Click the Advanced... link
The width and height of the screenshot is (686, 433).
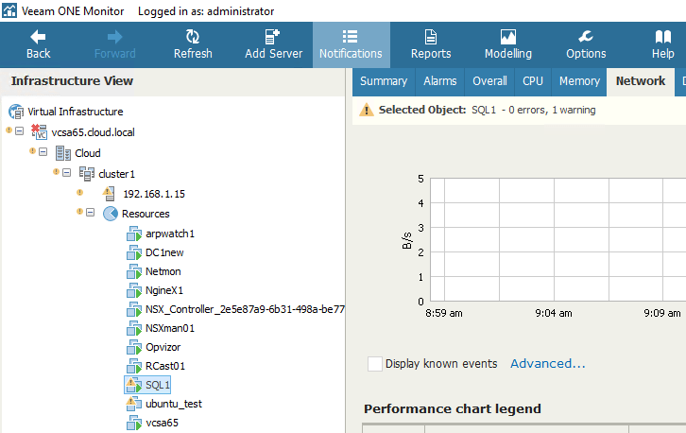click(548, 364)
